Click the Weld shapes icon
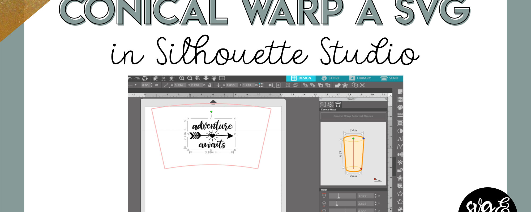Viewport: 531px width, 212px height. pos(338,85)
